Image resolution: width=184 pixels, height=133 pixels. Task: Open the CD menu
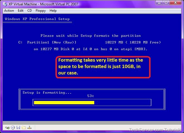(30, 11)
